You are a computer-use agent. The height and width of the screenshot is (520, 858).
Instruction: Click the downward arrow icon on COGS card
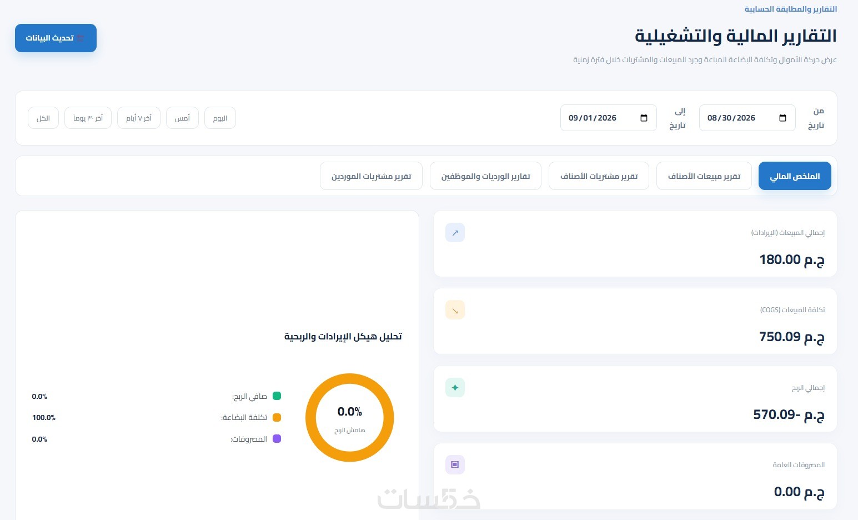coord(455,310)
